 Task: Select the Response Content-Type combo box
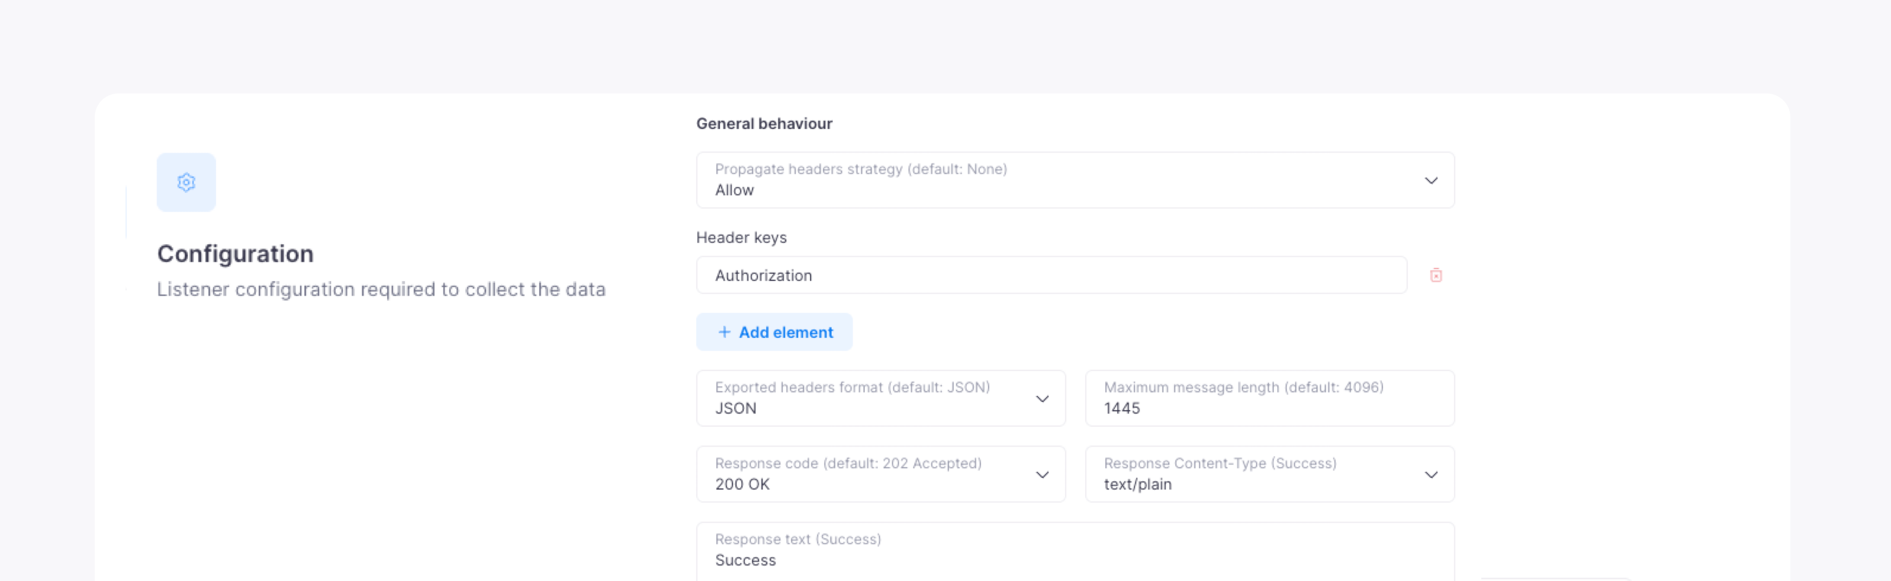click(1255, 475)
